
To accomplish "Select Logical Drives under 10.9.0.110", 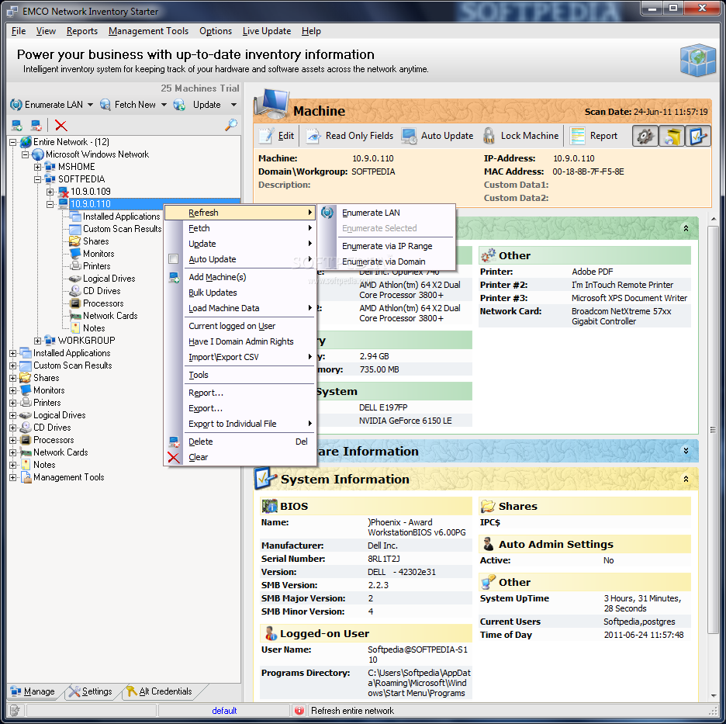I will pyautogui.click(x=109, y=279).
